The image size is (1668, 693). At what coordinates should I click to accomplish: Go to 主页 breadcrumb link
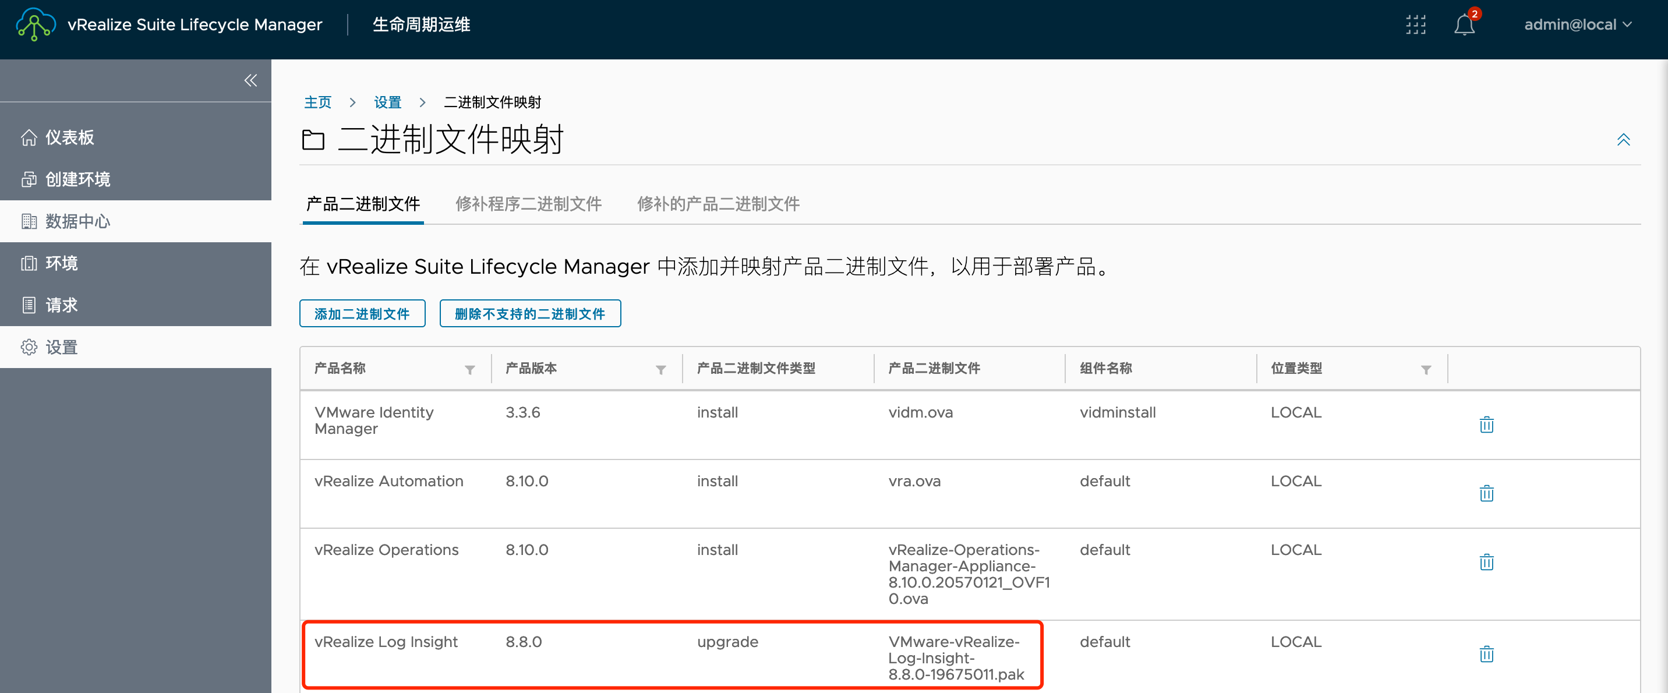point(317,102)
